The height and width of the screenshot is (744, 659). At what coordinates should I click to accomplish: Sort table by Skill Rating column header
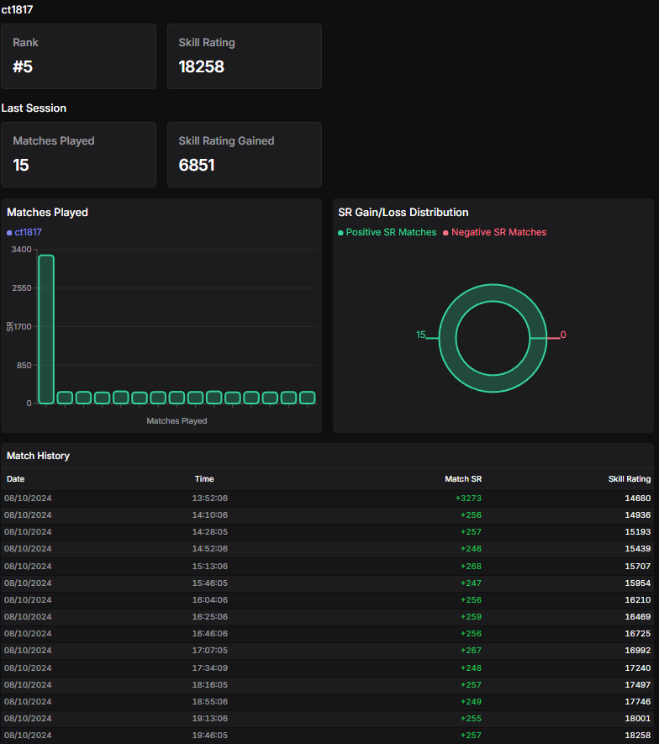coord(629,478)
